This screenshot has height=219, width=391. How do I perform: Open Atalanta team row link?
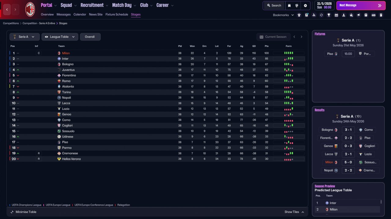pyautogui.click(x=68, y=87)
